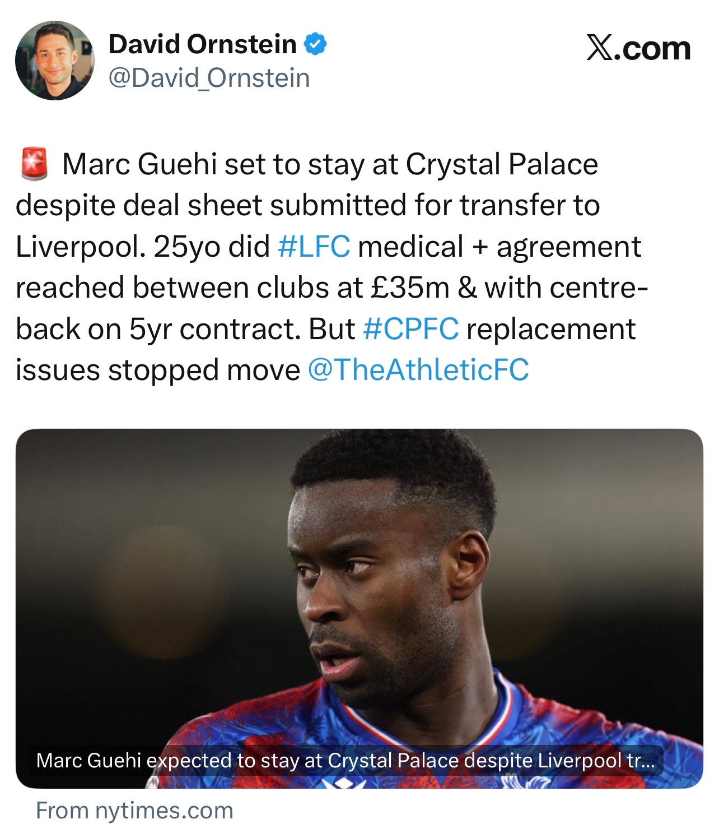This screenshot has width=719, height=824.
Task: Open the David Ornstein display name
Action: coord(202,44)
